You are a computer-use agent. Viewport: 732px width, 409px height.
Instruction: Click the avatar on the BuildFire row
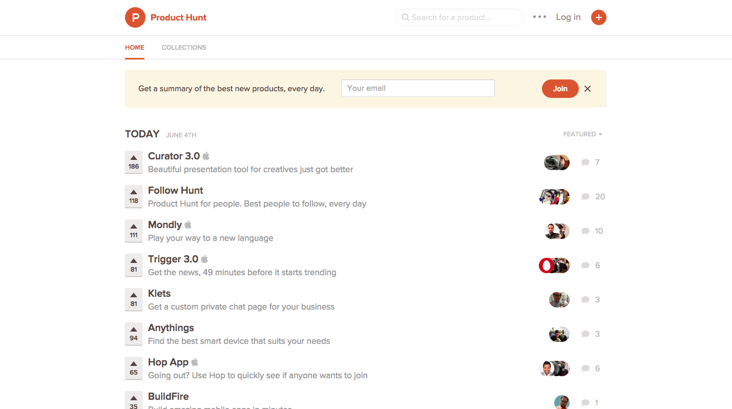click(562, 402)
